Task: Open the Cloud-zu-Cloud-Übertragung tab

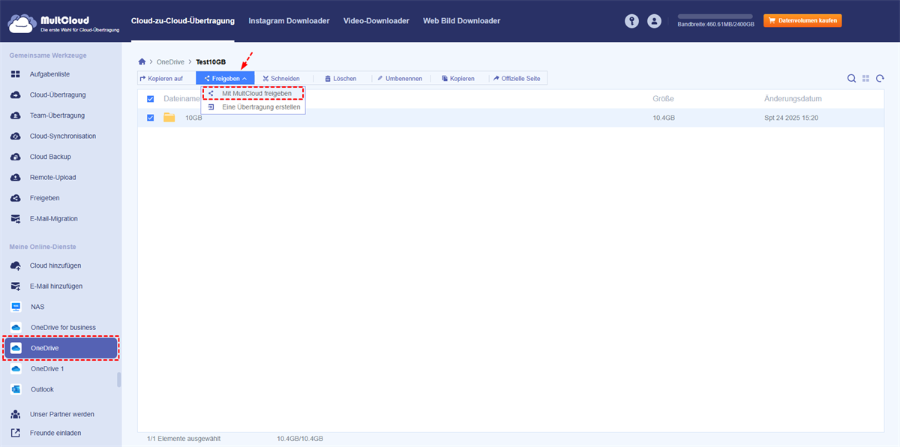Action: (x=182, y=21)
